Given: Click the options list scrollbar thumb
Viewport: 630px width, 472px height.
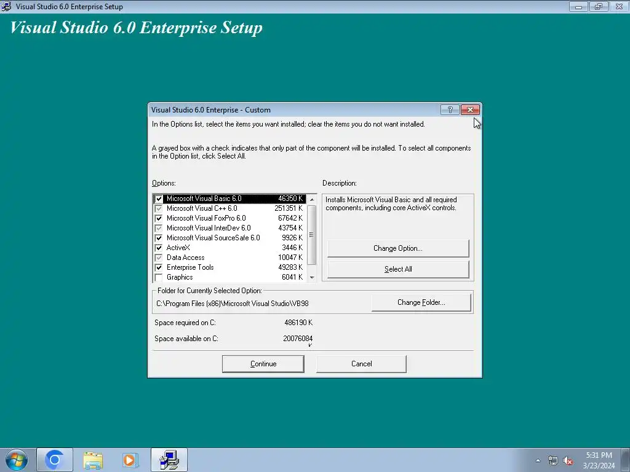Looking at the screenshot, I should coord(312,235).
